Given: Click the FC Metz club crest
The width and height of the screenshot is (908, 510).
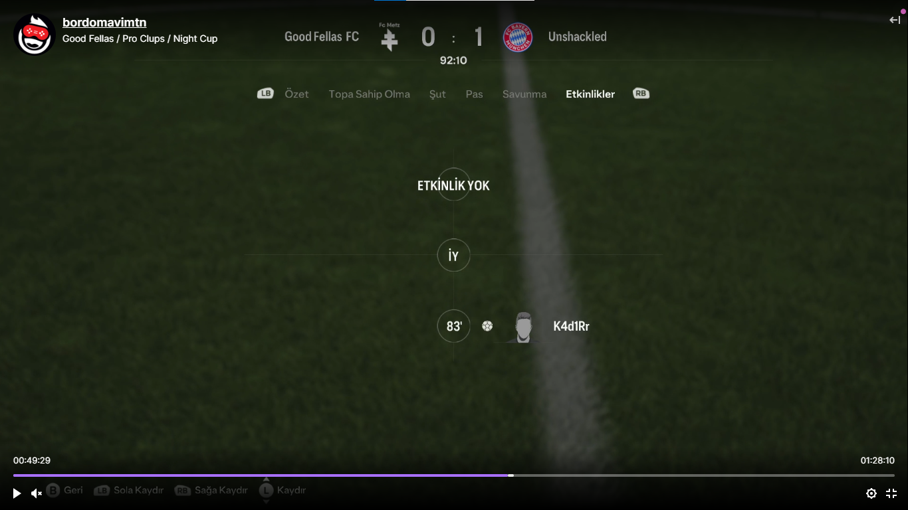Looking at the screenshot, I should [x=390, y=37].
